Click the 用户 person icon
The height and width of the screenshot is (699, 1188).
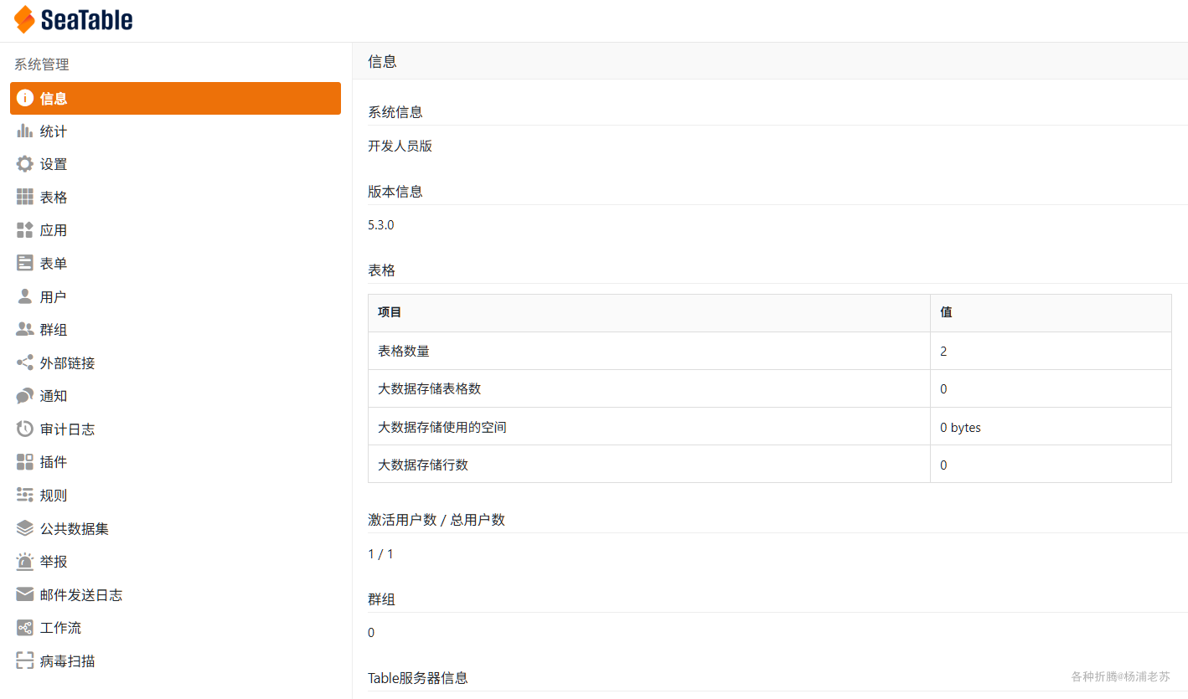[x=25, y=296]
